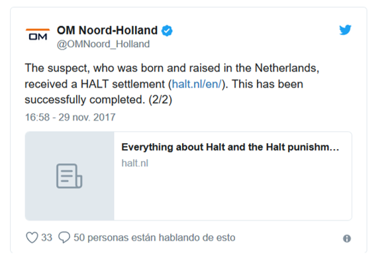Click the blue verified badge checkmark
Image resolution: width=378 pixels, height=259 pixels.
click(167, 31)
